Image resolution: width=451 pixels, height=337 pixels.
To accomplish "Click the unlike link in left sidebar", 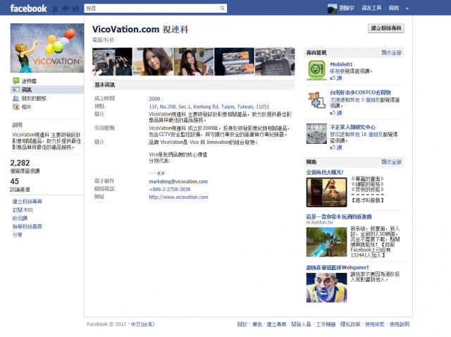I will [x=20, y=218].
